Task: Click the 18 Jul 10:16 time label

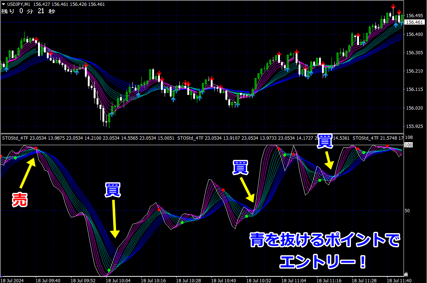Action: pos(153,280)
